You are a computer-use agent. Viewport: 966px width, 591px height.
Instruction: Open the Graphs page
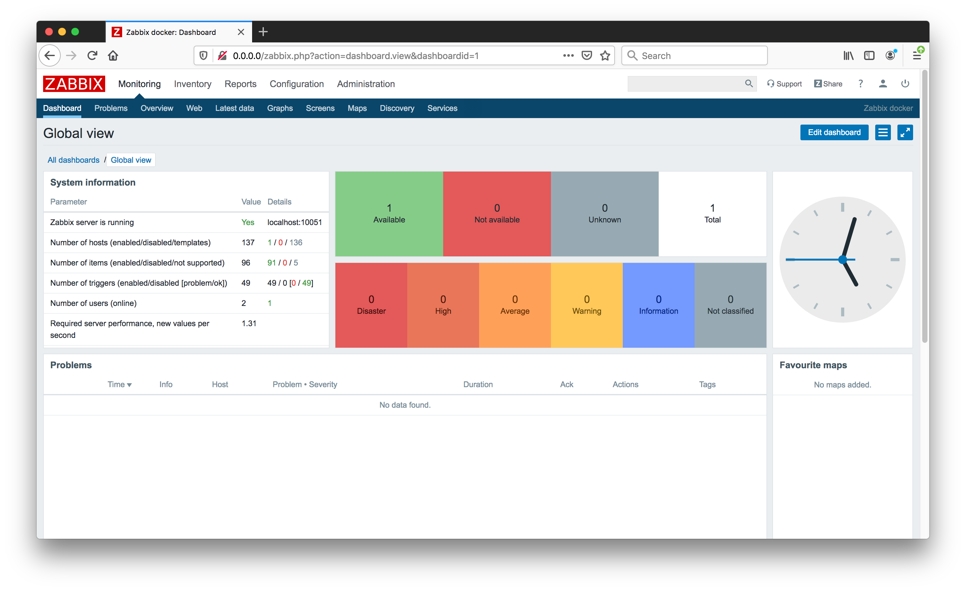[x=280, y=108]
